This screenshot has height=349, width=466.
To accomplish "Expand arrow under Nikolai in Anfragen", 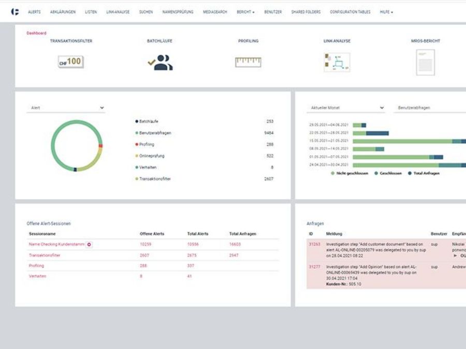I will click(455, 255).
